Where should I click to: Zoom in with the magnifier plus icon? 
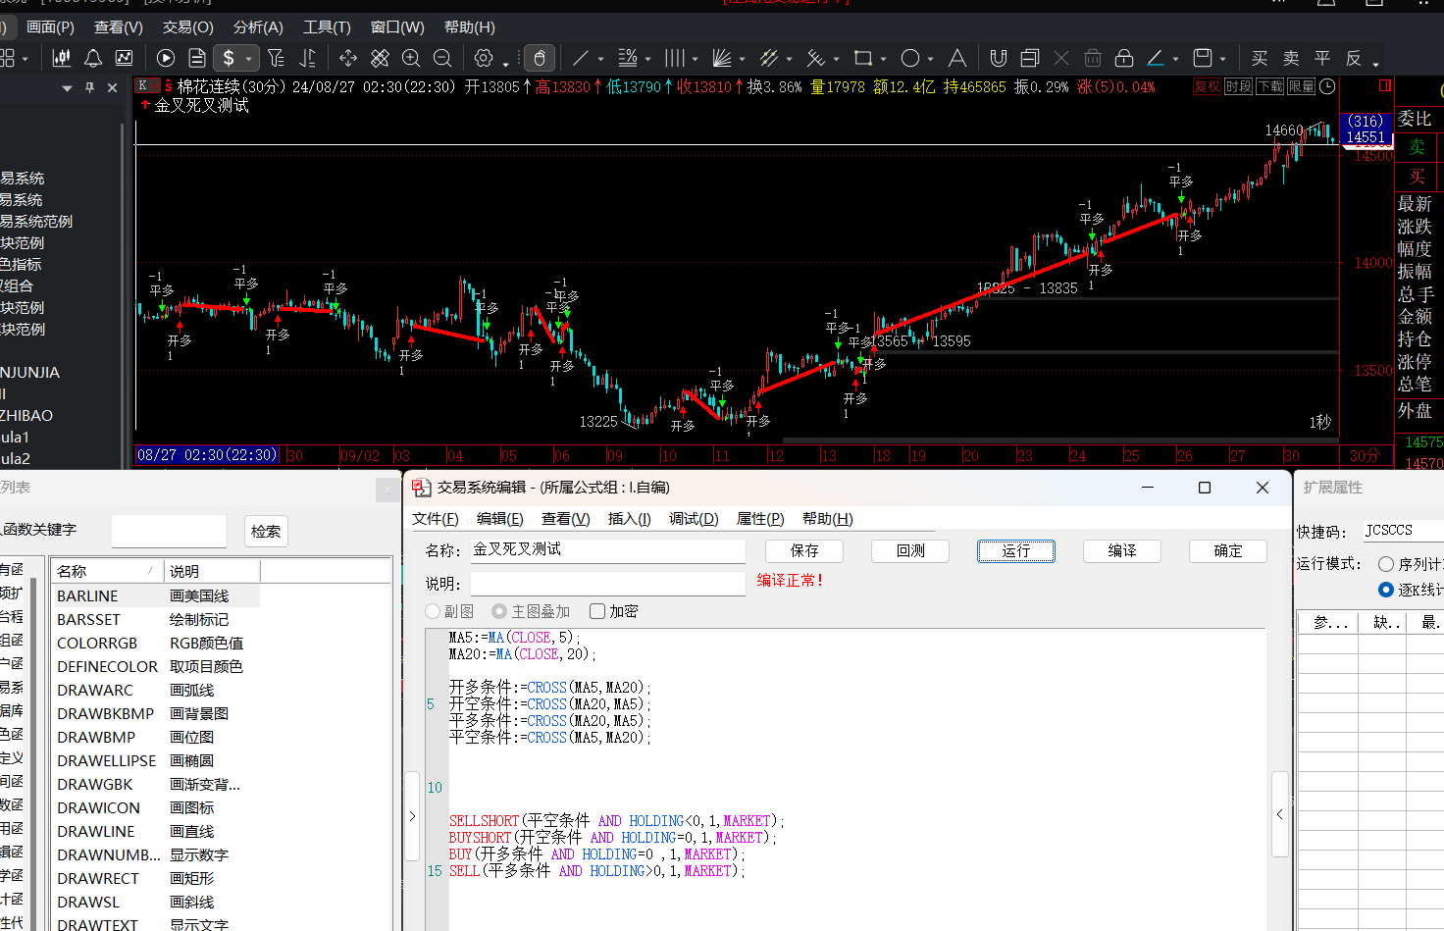point(411,58)
